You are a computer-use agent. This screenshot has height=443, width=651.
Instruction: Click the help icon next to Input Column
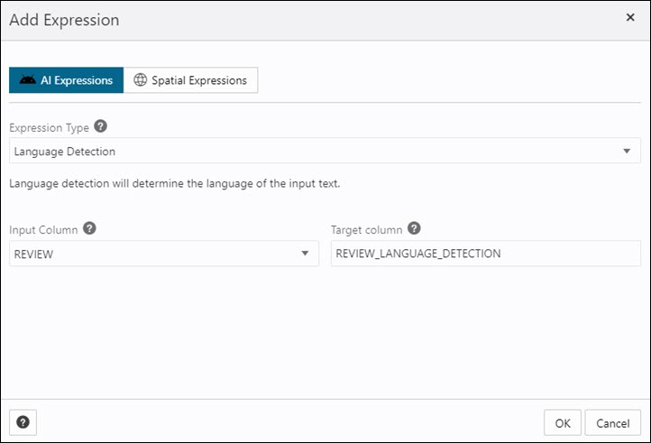[x=90, y=229]
